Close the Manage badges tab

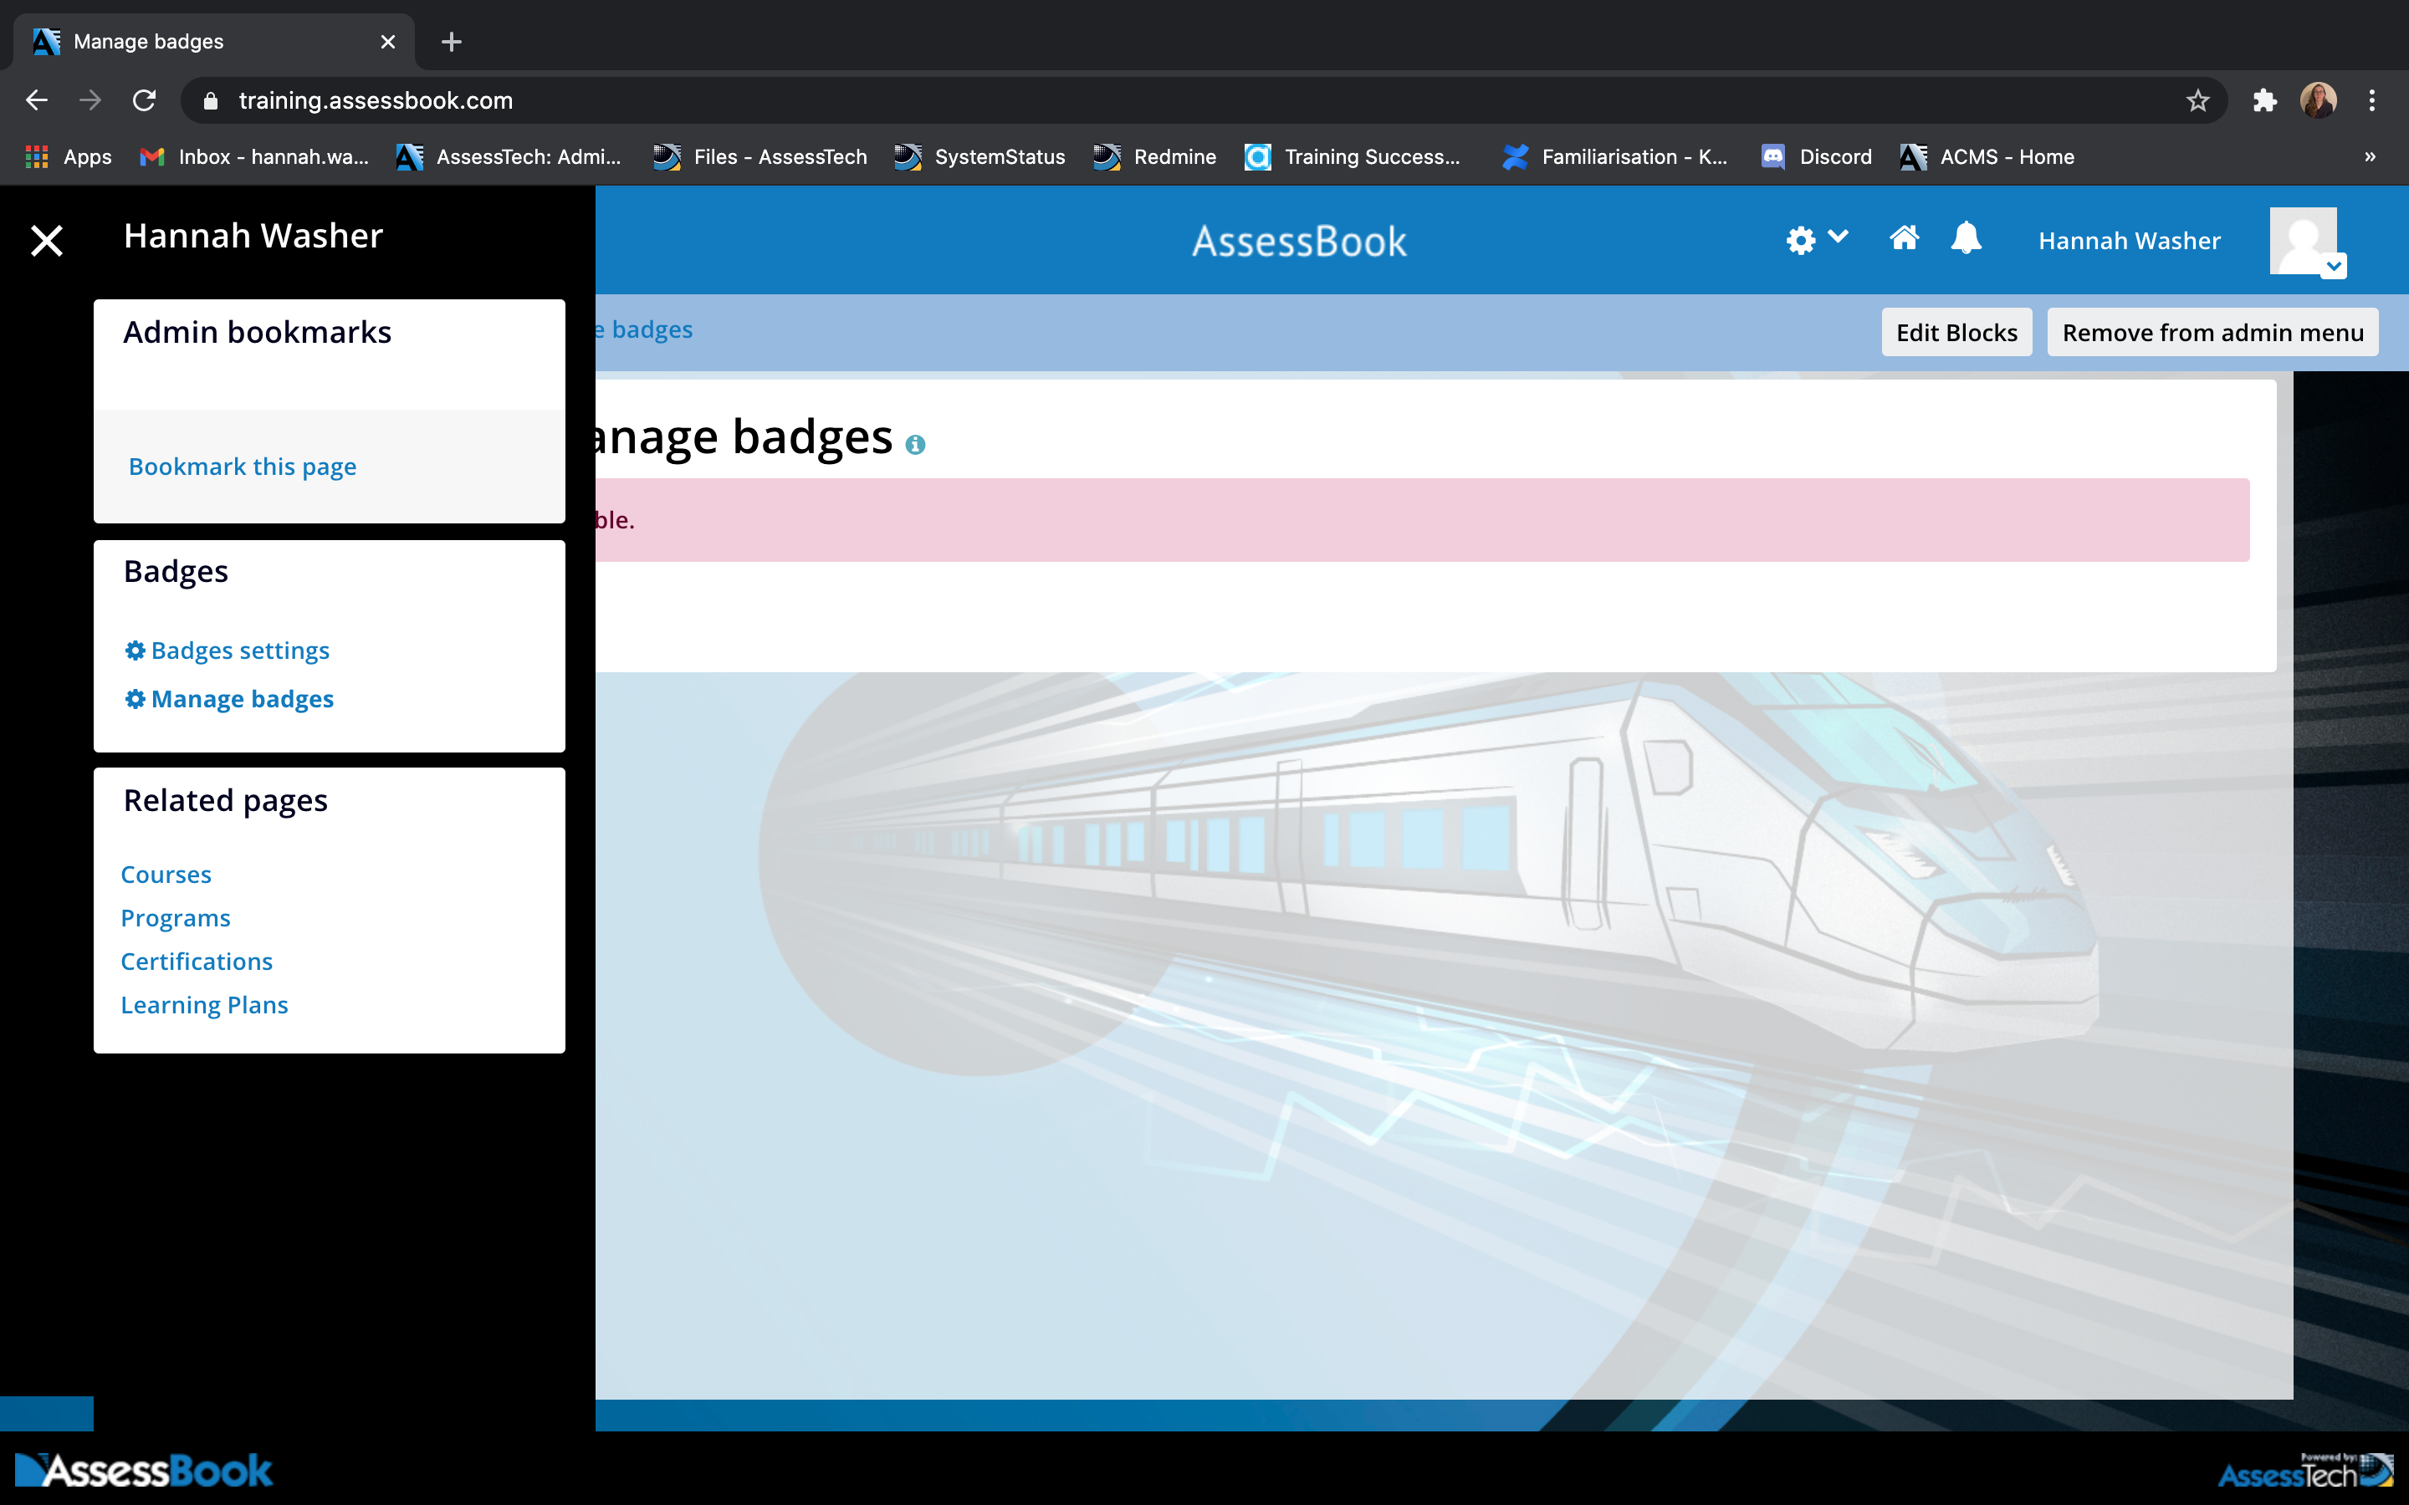point(388,42)
